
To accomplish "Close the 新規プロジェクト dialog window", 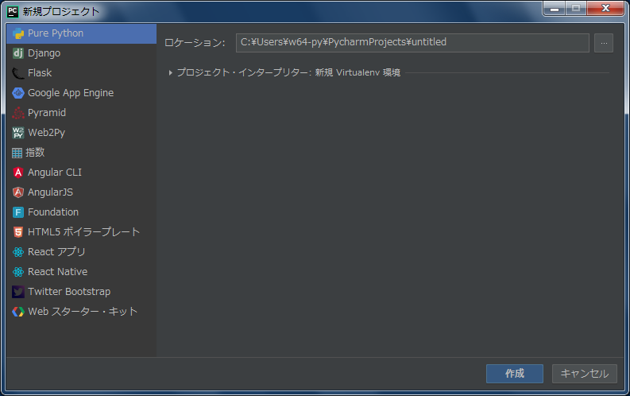I will (605, 8).
